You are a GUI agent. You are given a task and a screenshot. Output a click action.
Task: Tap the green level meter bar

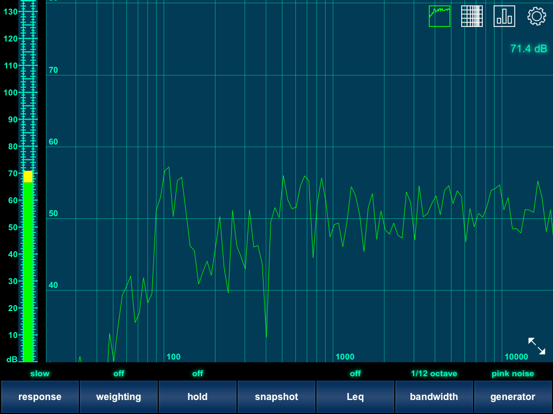click(x=28, y=270)
